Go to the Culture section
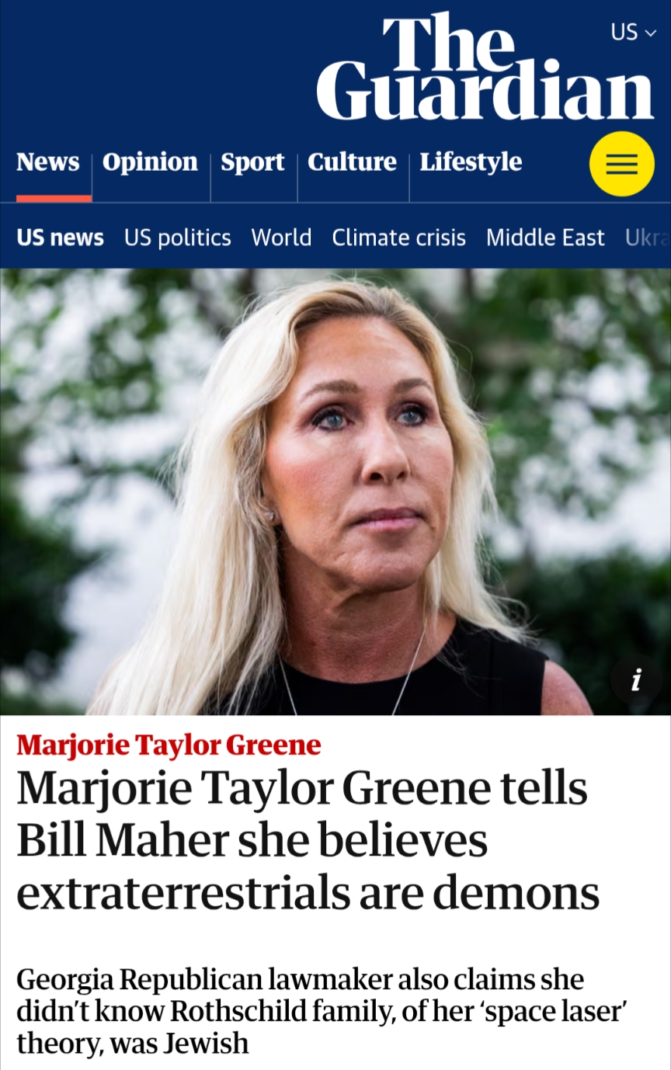The image size is (671, 1070). [x=352, y=162]
